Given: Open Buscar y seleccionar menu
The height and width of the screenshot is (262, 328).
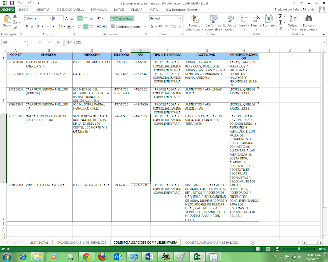Looking at the screenshot, I should coord(309,23).
